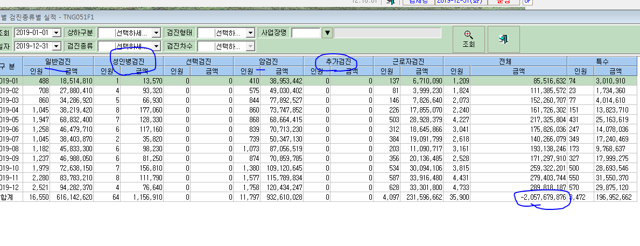Screen dimensions: 640x246
Task: Open the start date 2019-01-01 dropdown
Action: point(57,33)
